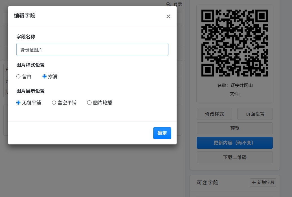Close the 编辑字段 dialog with the X
This screenshot has height=197, width=292.
[168, 16]
